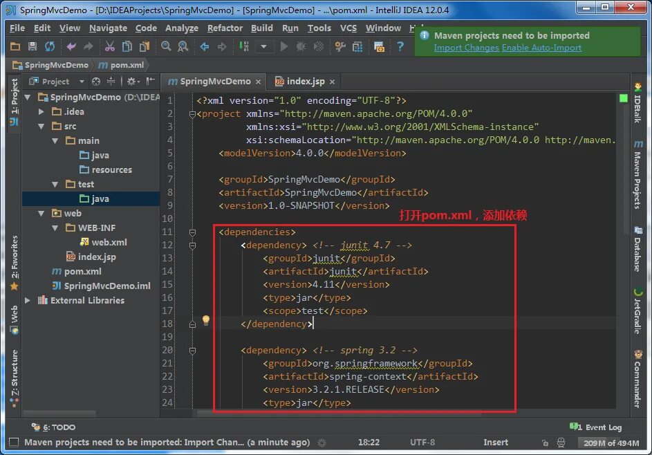Click the Open folder toolbar icon
The height and width of the screenshot is (455, 652).
(x=15, y=46)
